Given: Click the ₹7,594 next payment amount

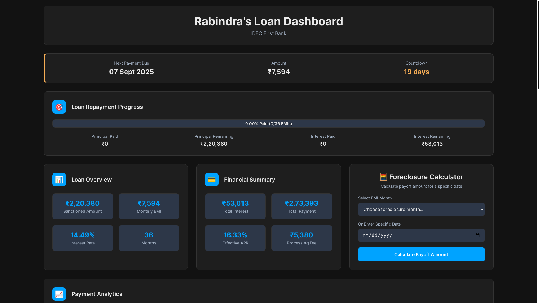Looking at the screenshot, I should click(279, 72).
